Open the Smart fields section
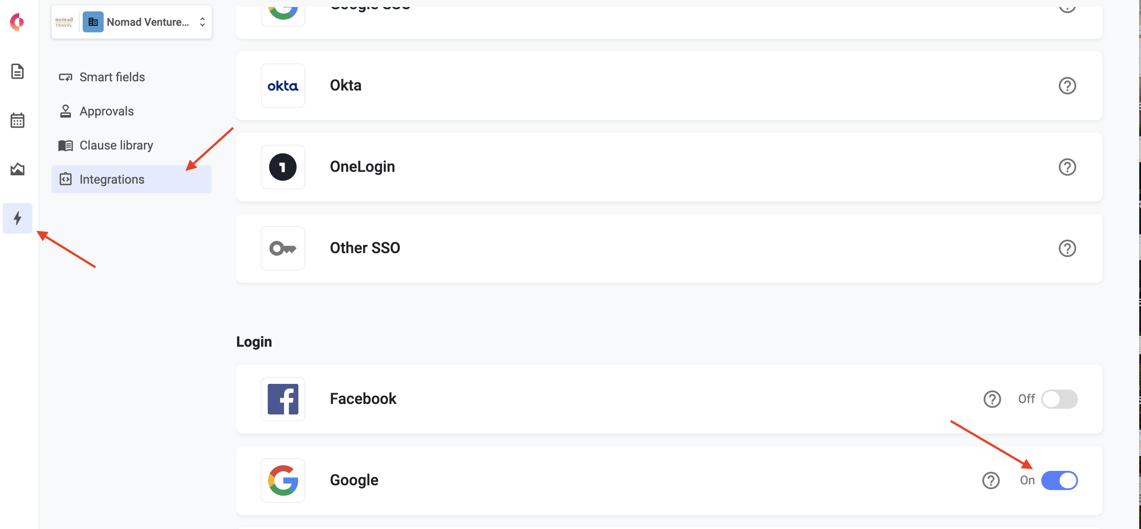The image size is (1141, 529). [x=112, y=77]
